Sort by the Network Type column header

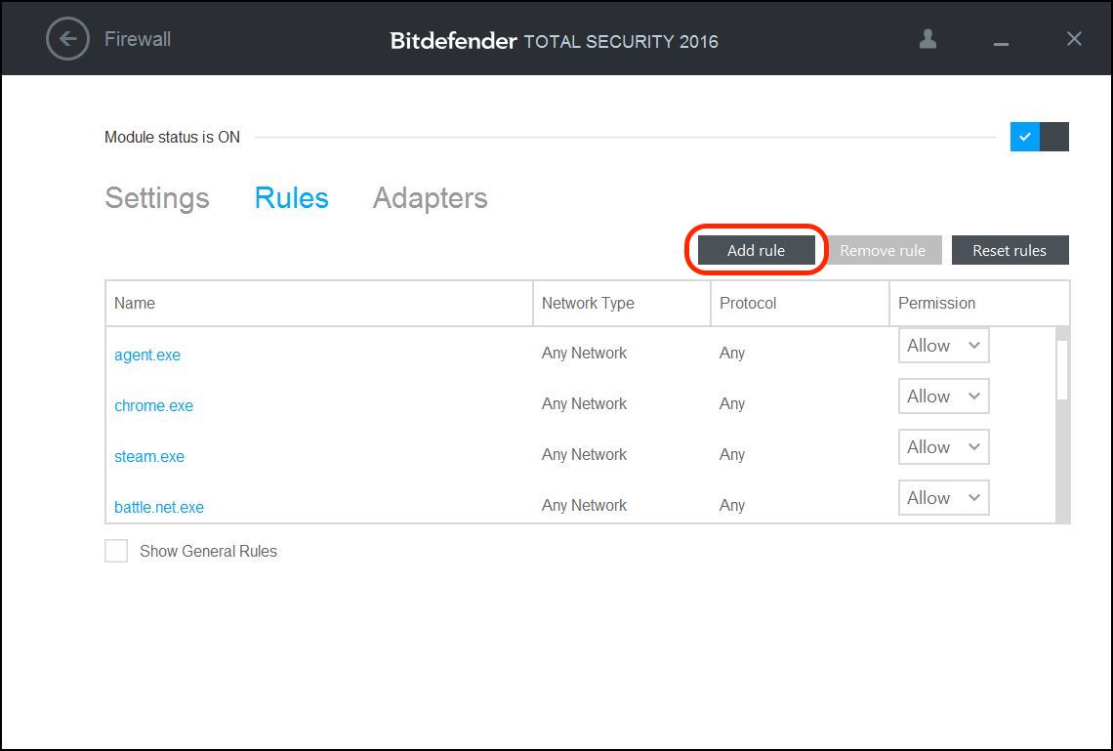click(x=621, y=303)
